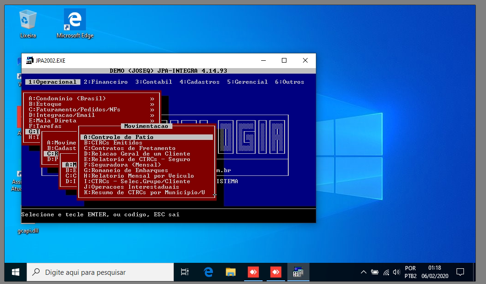The height and width of the screenshot is (284, 486).
Task: Open File Explorer from the taskbar
Action: [x=231, y=272]
